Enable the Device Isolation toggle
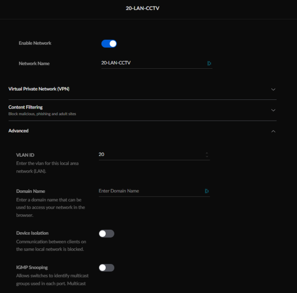This screenshot has height=293, width=297. pyautogui.click(x=107, y=233)
